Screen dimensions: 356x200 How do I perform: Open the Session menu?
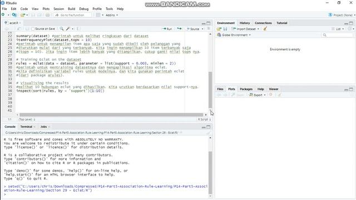[58, 9]
